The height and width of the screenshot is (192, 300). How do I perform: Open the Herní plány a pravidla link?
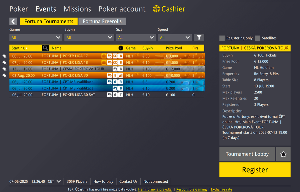(x=155, y=189)
